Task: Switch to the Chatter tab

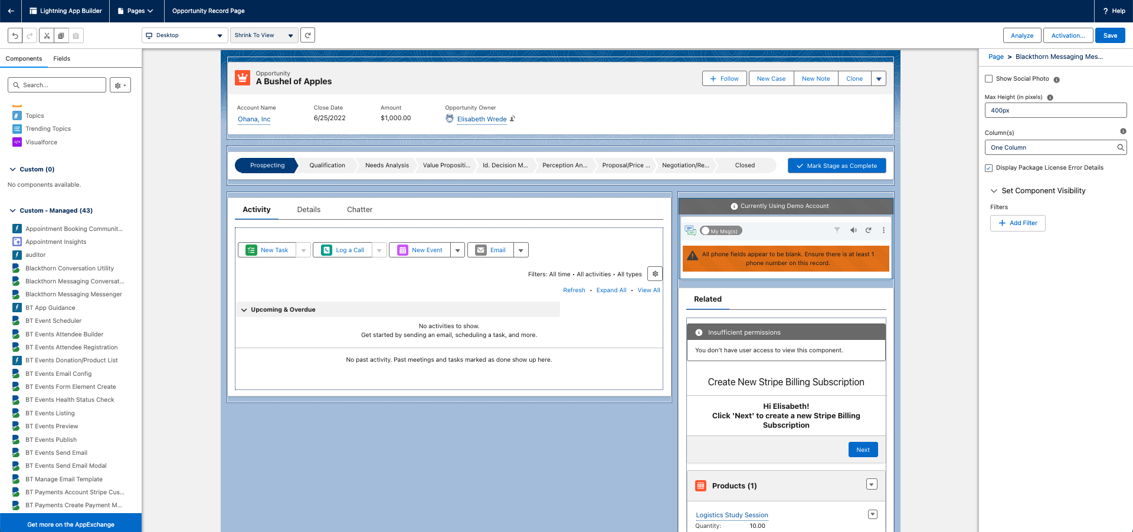Action: 359,210
